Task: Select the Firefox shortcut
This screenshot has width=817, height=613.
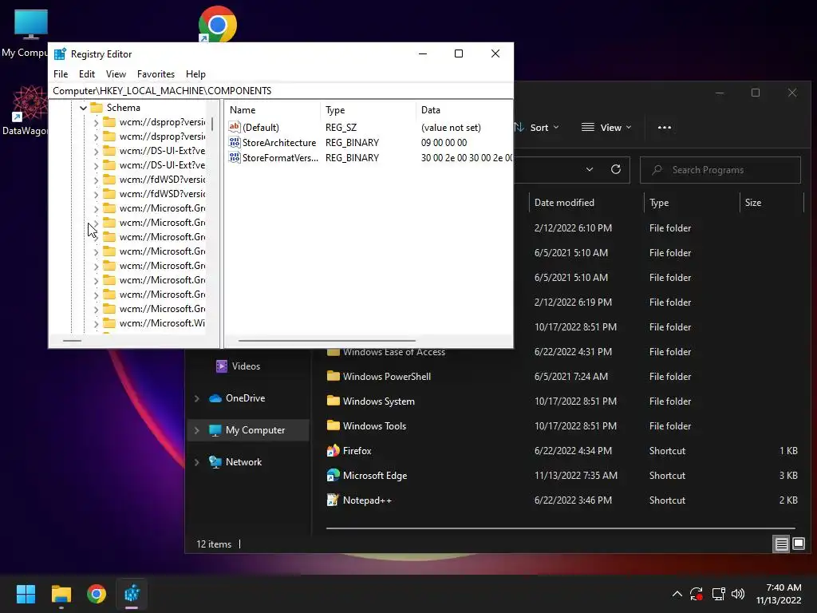Action: click(x=357, y=451)
